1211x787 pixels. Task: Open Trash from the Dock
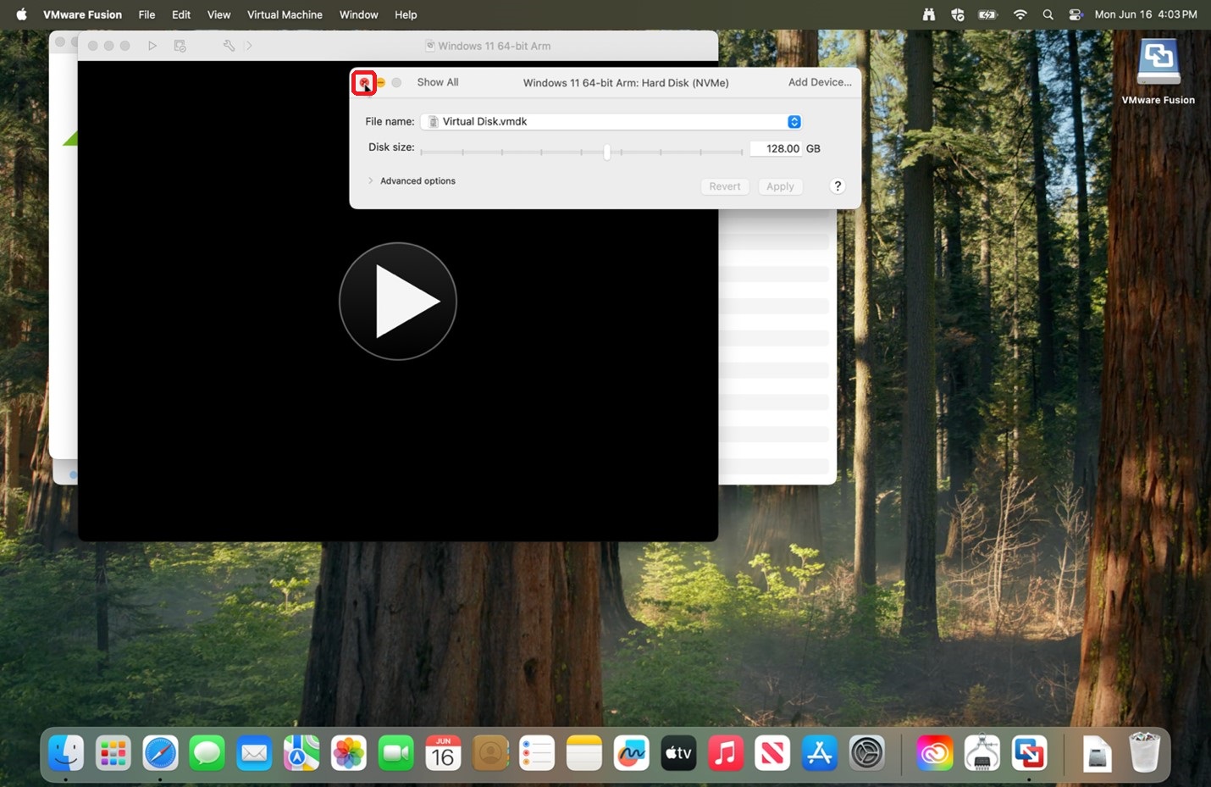tap(1144, 752)
